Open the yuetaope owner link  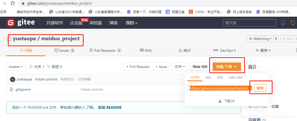coord(24,39)
